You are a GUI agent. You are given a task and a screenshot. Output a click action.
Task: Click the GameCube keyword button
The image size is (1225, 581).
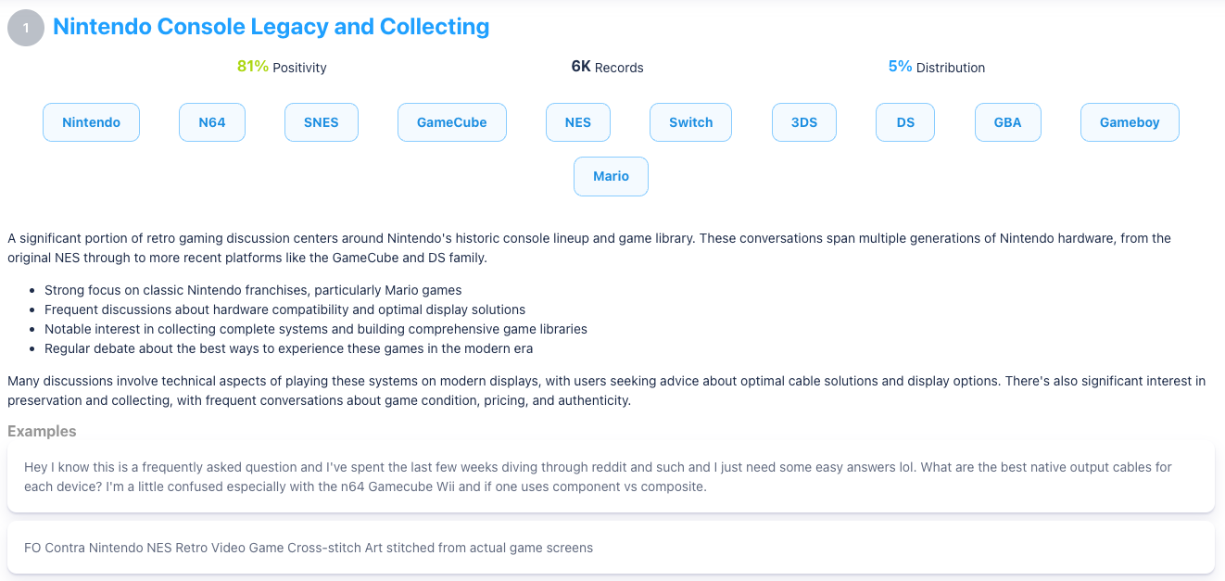point(451,121)
